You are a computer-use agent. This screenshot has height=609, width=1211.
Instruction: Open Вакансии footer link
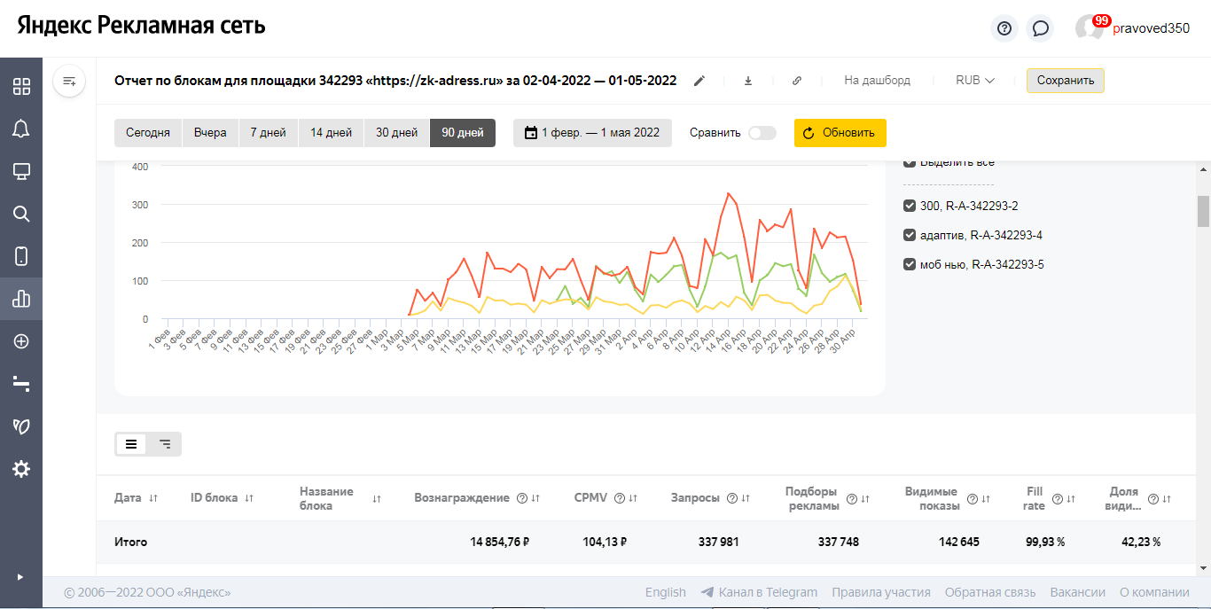[x=1078, y=592]
